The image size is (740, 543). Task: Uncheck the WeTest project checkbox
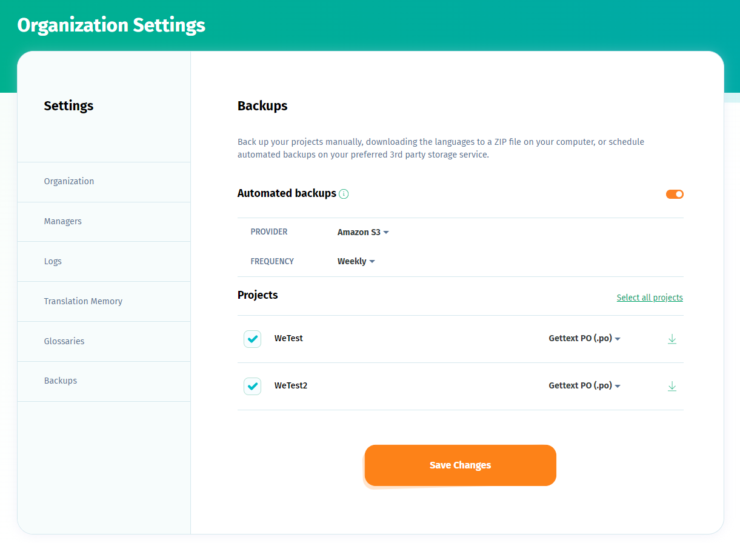tap(252, 339)
